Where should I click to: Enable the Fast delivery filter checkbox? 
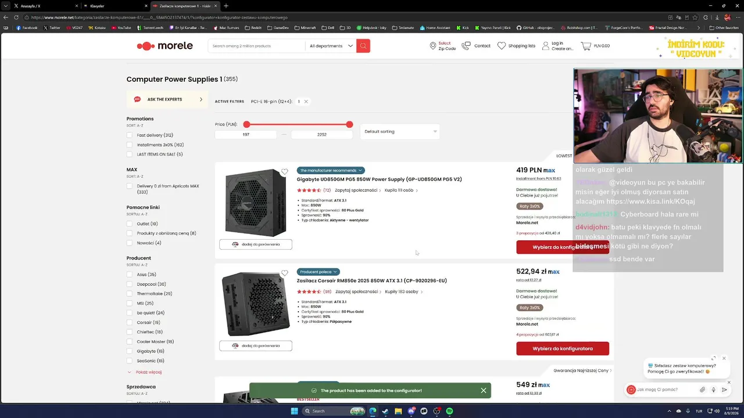point(130,135)
